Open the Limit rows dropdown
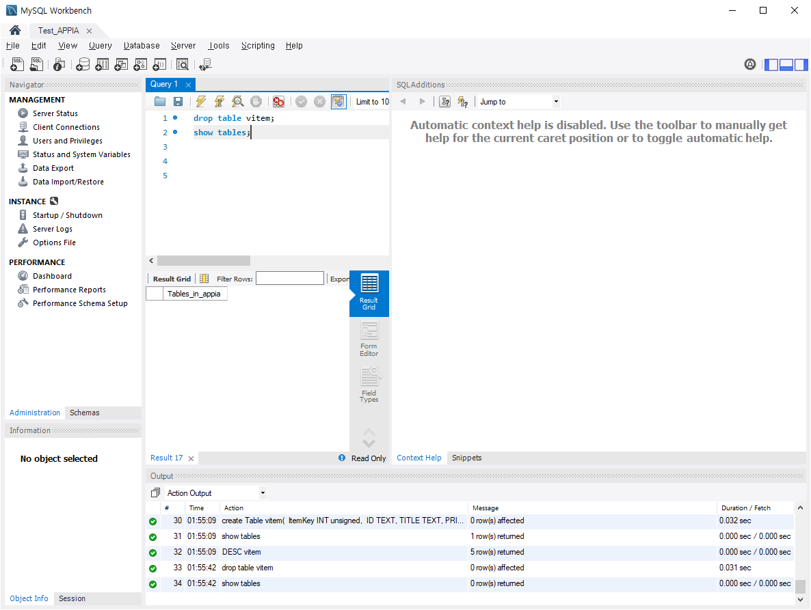 tap(372, 102)
